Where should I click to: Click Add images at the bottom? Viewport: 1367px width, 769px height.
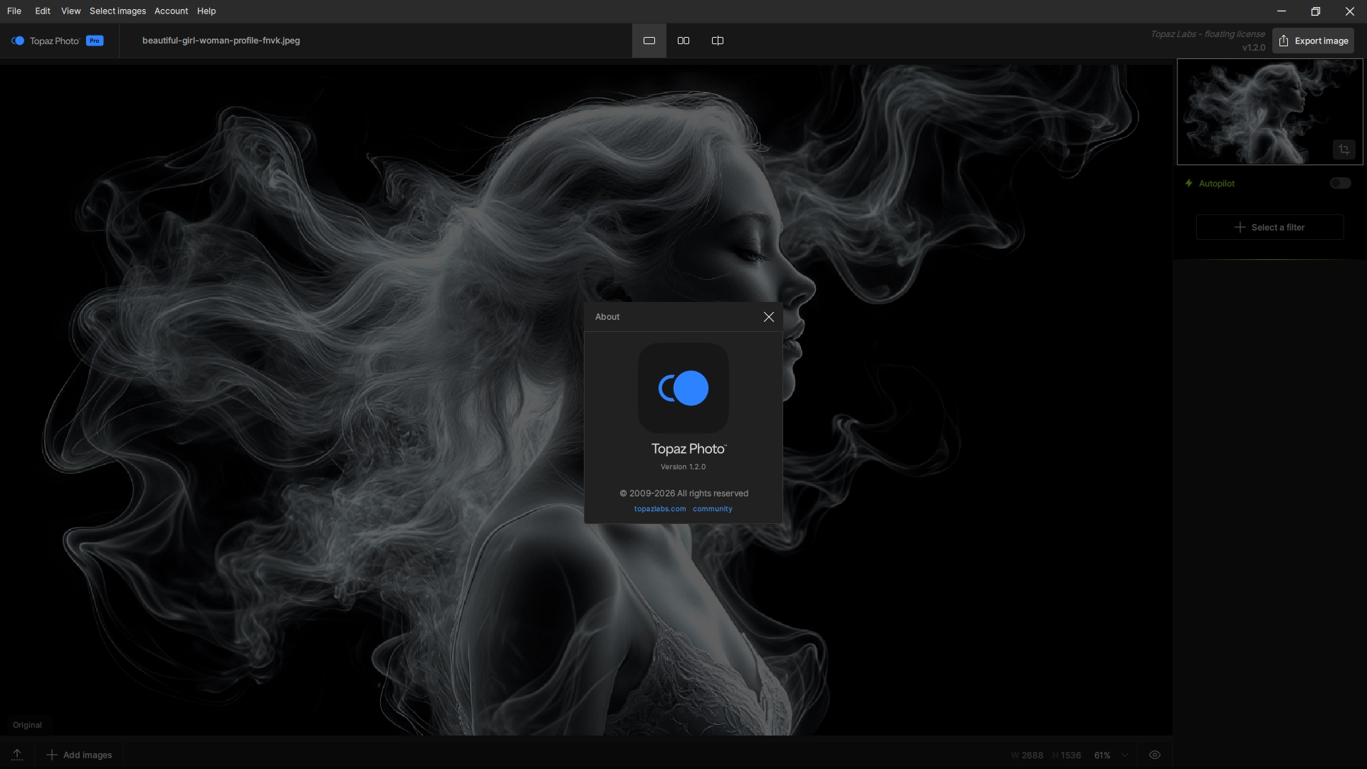(79, 755)
